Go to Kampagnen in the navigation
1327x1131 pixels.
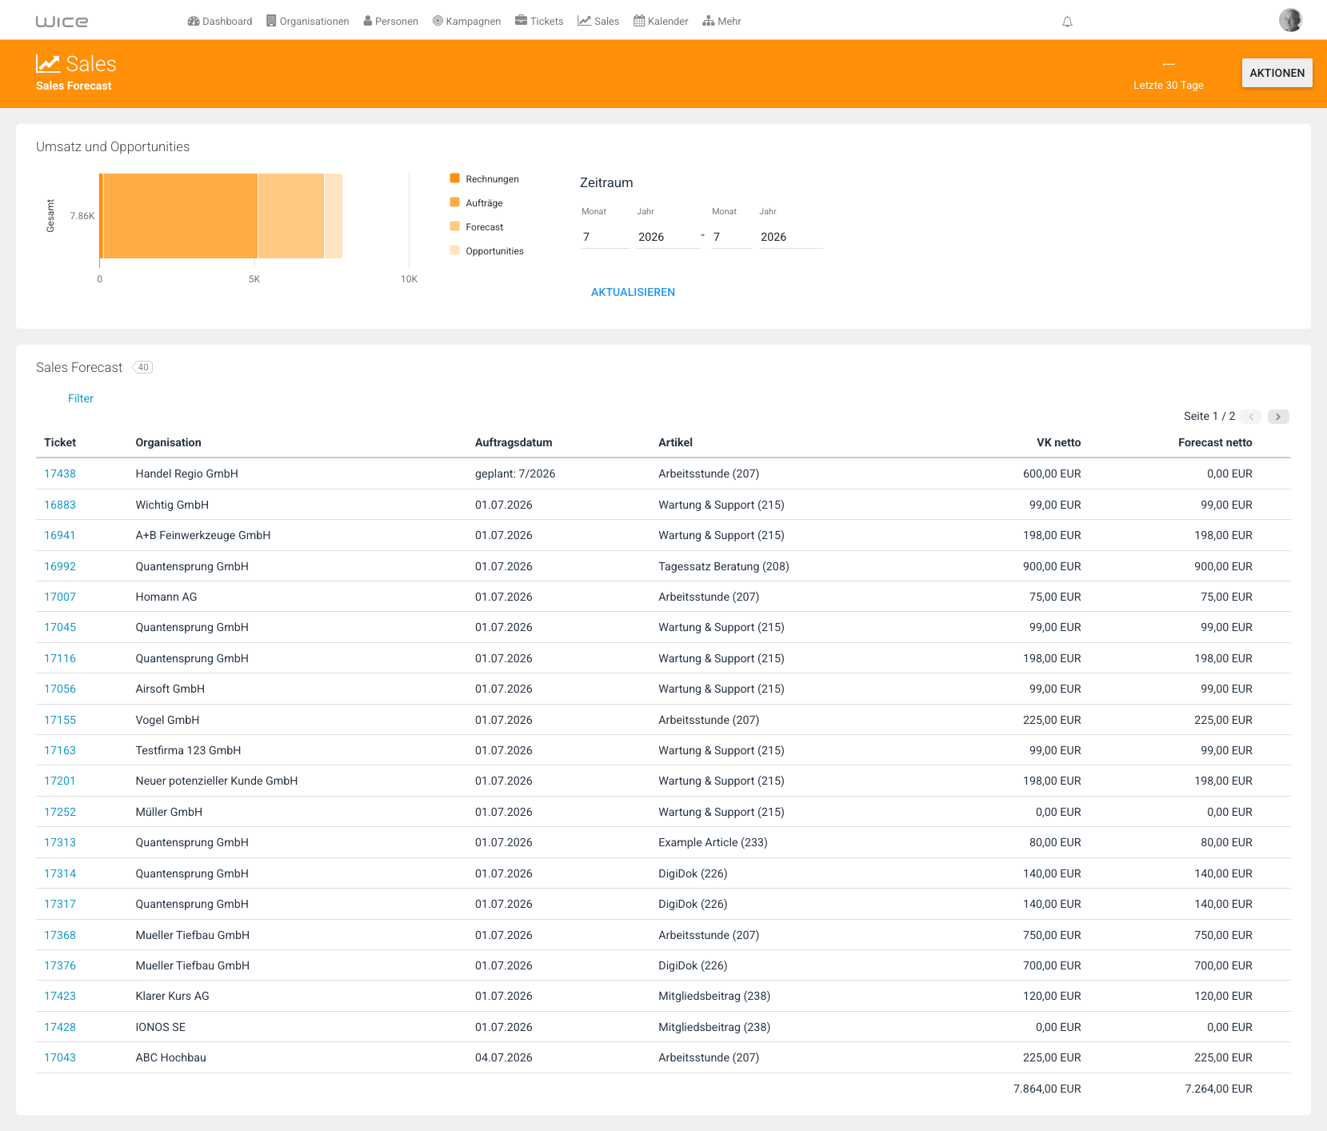pyautogui.click(x=466, y=22)
